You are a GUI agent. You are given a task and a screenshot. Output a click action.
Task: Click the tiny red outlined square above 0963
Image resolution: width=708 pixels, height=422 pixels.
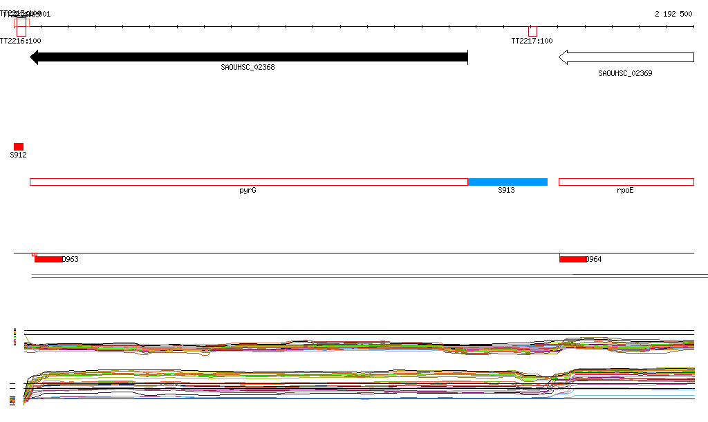(35, 255)
